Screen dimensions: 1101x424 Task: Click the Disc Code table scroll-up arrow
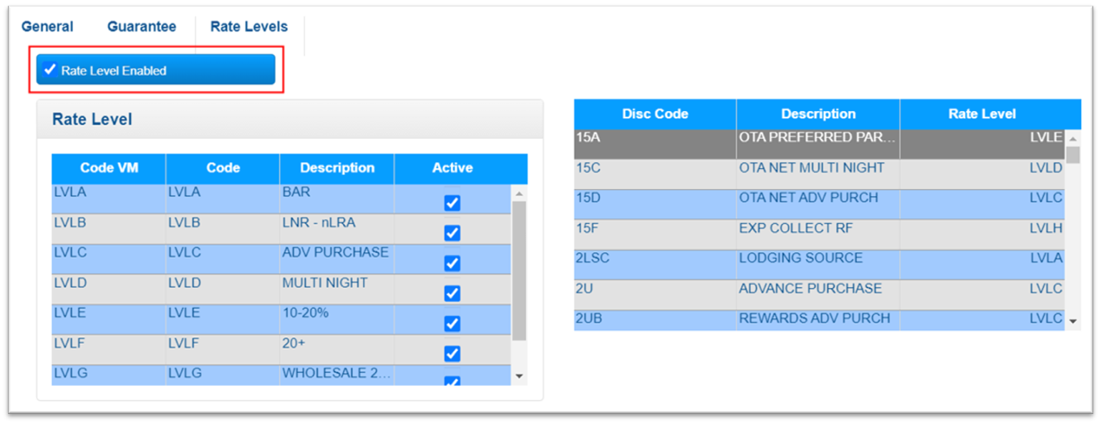click(1072, 139)
